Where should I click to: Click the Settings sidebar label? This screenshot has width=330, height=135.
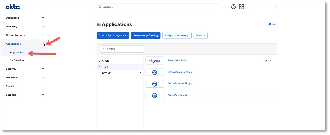coord(11,94)
